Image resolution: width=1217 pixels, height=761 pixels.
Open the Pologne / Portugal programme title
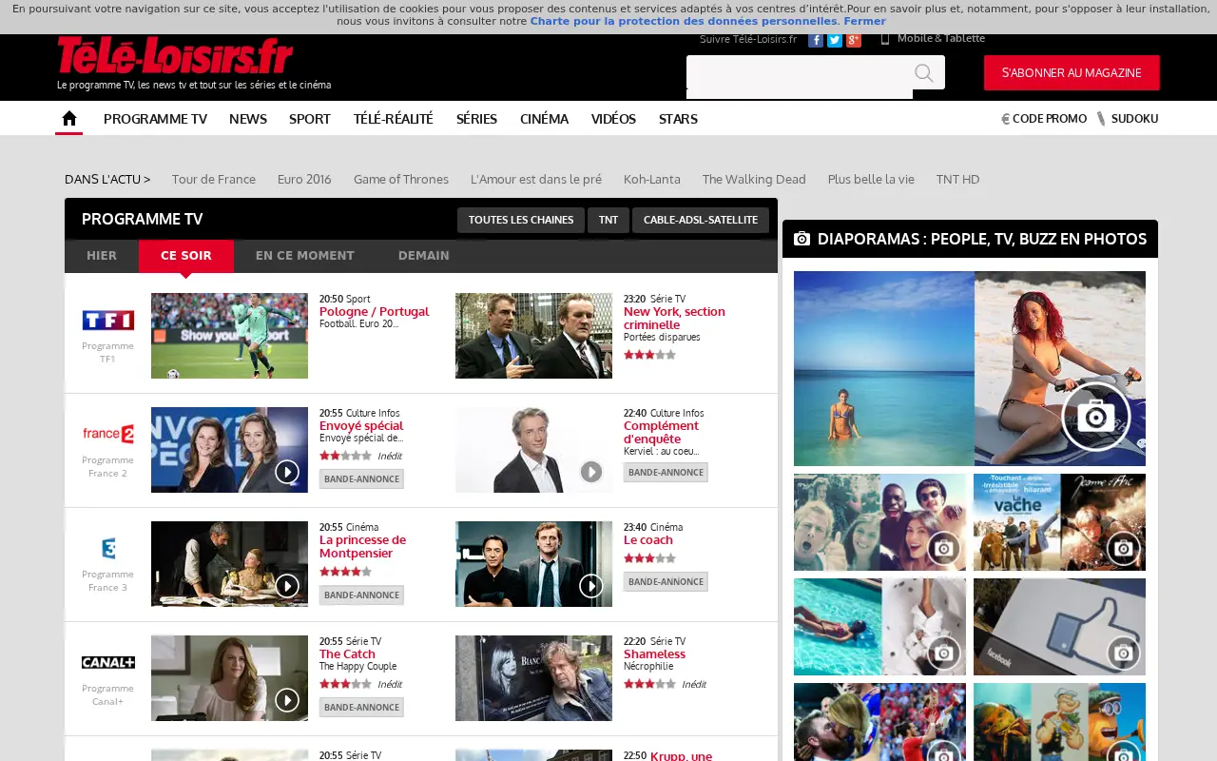coord(374,311)
